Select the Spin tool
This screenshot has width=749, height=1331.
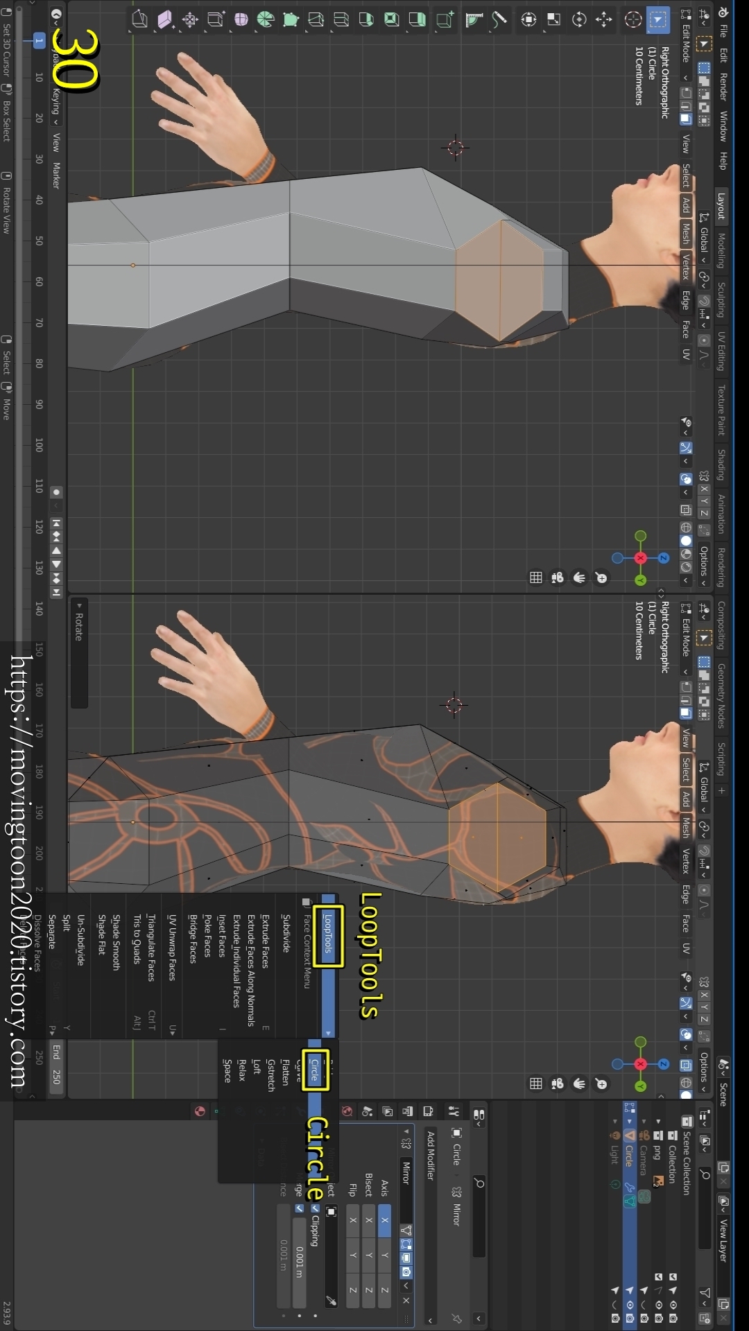click(x=266, y=19)
